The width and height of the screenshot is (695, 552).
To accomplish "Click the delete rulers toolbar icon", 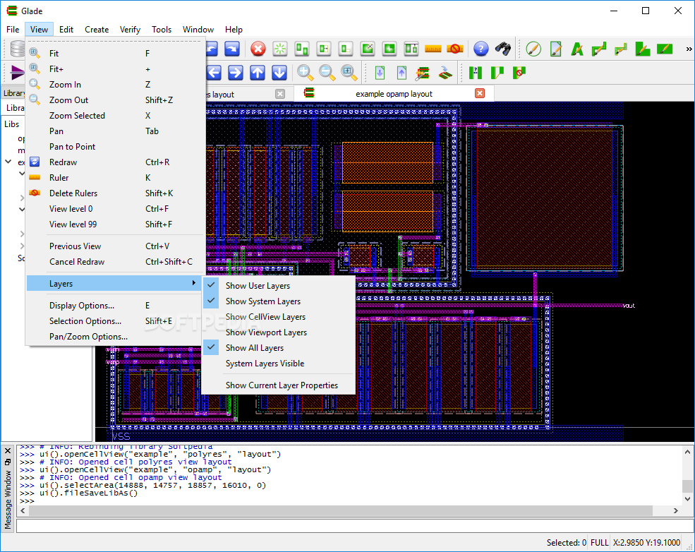I will pyautogui.click(x=455, y=49).
